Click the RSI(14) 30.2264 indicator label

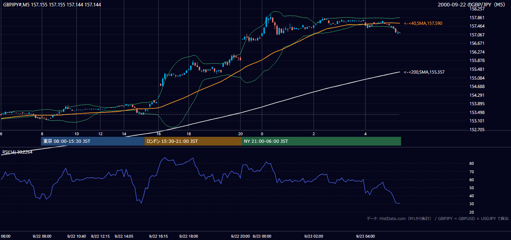(x=18, y=152)
